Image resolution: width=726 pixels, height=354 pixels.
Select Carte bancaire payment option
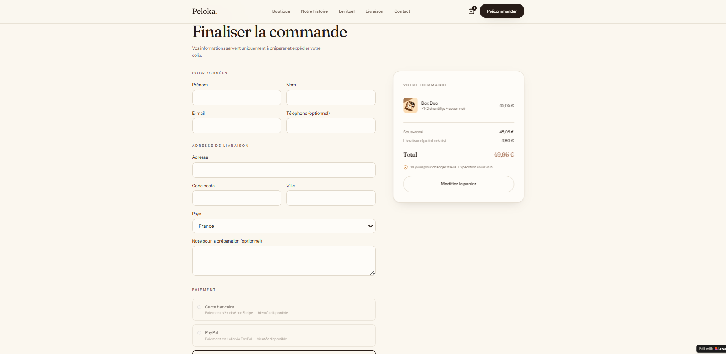click(x=284, y=310)
